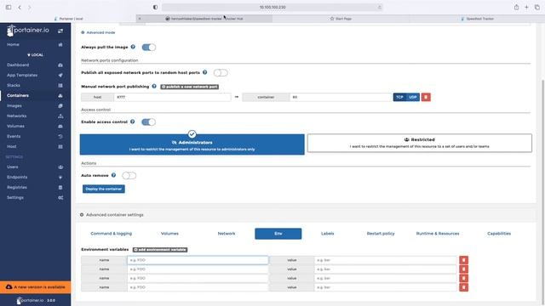Image resolution: width=545 pixels, height=306 pixels.
Task: Click the container port input field
Action: tap(341, 97)
